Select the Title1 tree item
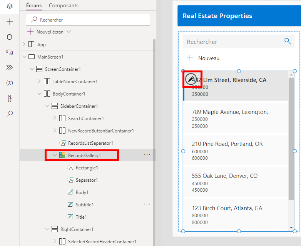Viewport: 301px width, 246px height. tap(81, 217)
